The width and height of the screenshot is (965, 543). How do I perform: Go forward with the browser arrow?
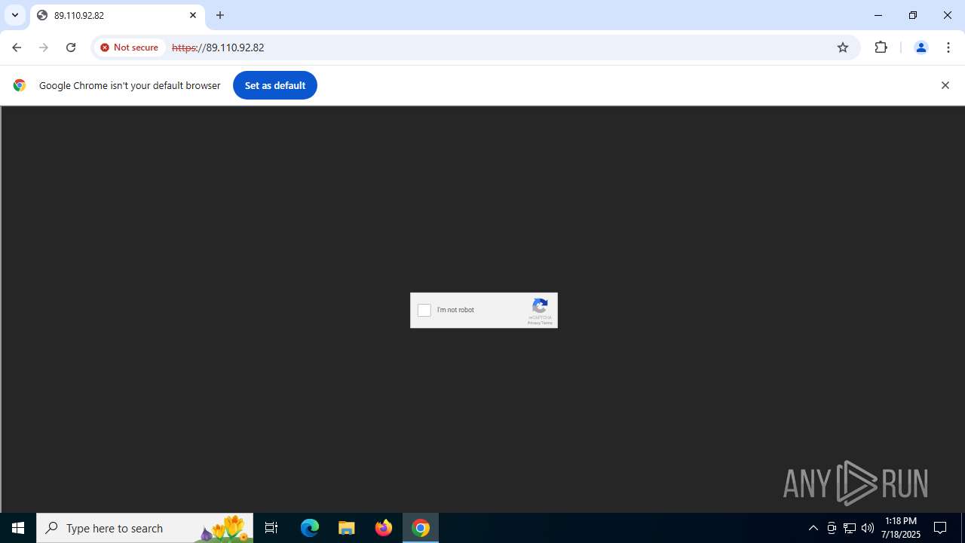(x=44, y=48)
